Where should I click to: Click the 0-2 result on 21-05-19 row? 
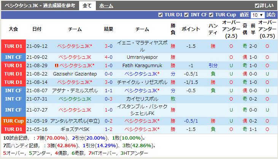click(108, 121)
